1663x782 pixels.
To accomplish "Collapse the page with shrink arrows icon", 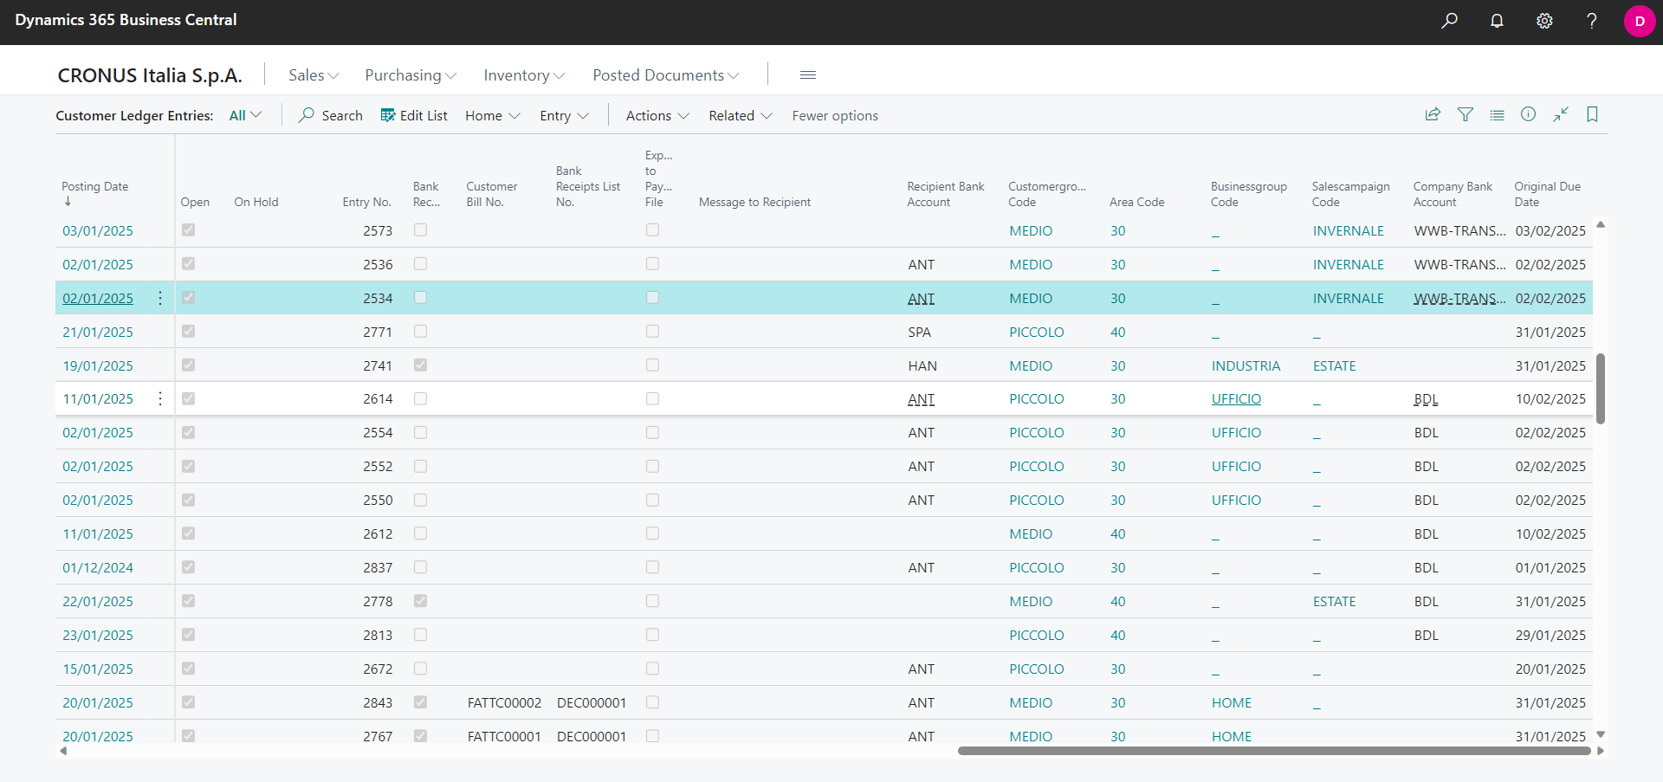I will 1561,114.
